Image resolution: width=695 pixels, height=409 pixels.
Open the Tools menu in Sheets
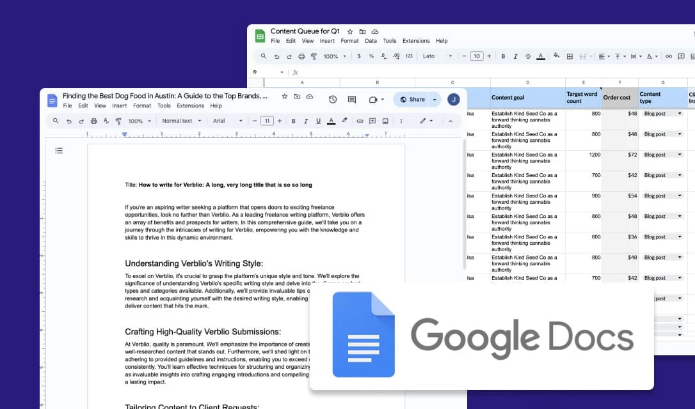point(390,41)
